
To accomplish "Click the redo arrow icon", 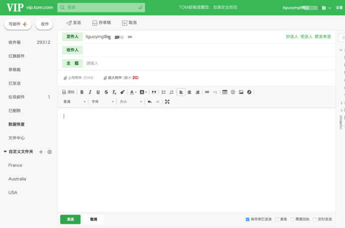I will 158,102.
